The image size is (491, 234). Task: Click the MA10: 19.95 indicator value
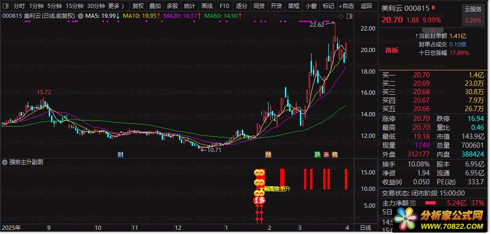[x=140, y=15]
